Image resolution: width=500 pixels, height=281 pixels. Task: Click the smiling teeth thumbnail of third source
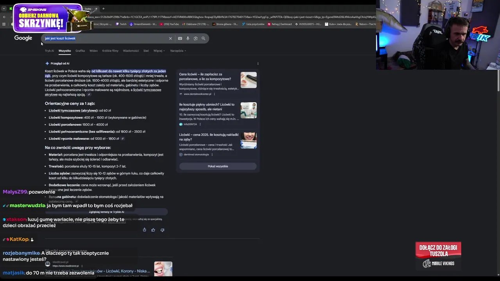248,140
